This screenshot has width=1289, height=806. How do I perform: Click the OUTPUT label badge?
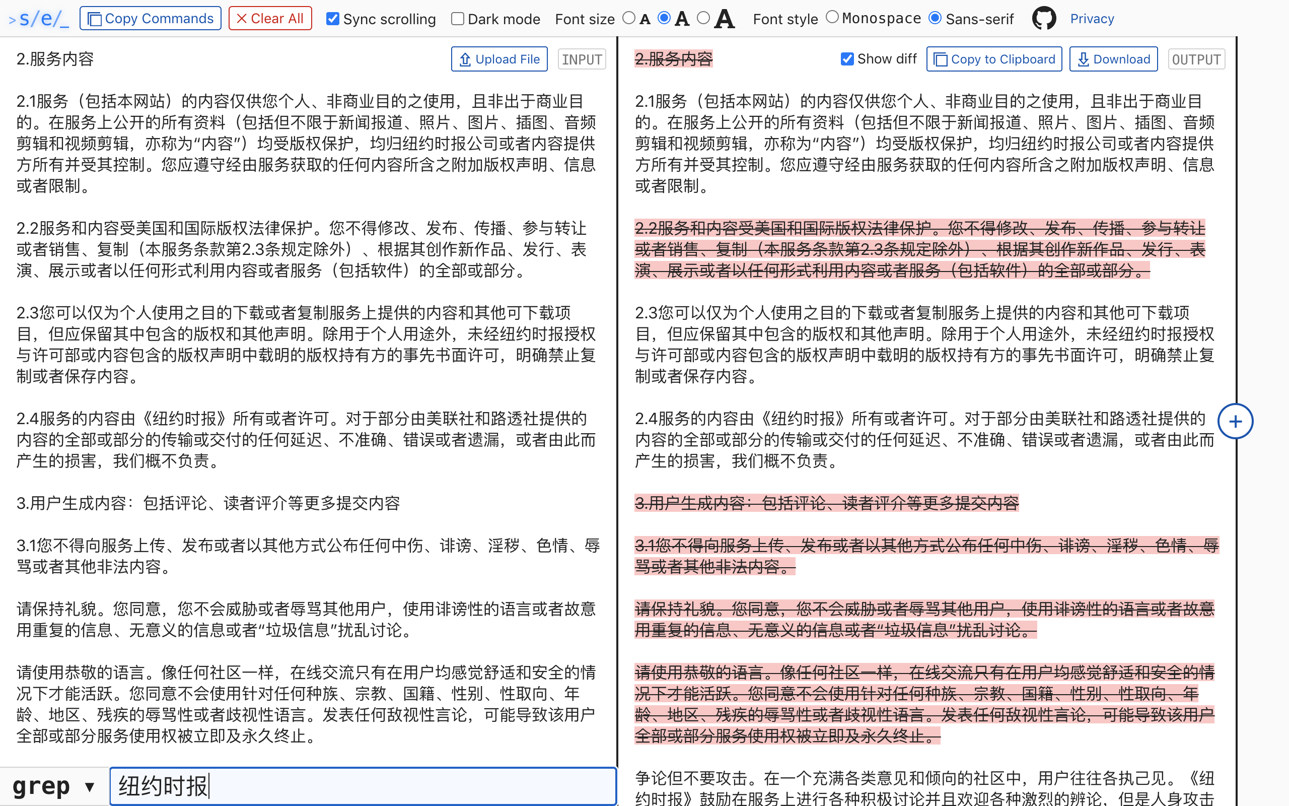click(x=1196, y=59)
